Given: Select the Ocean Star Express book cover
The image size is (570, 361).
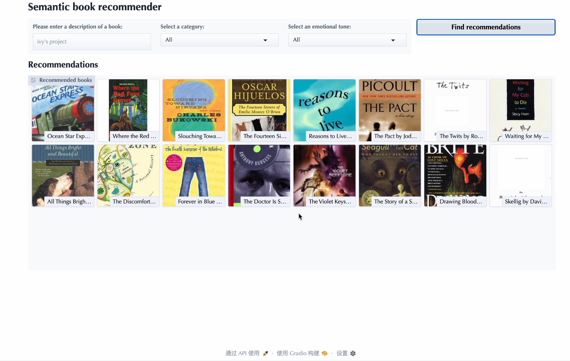Looking at the screenshot, I should pos(63,110).
